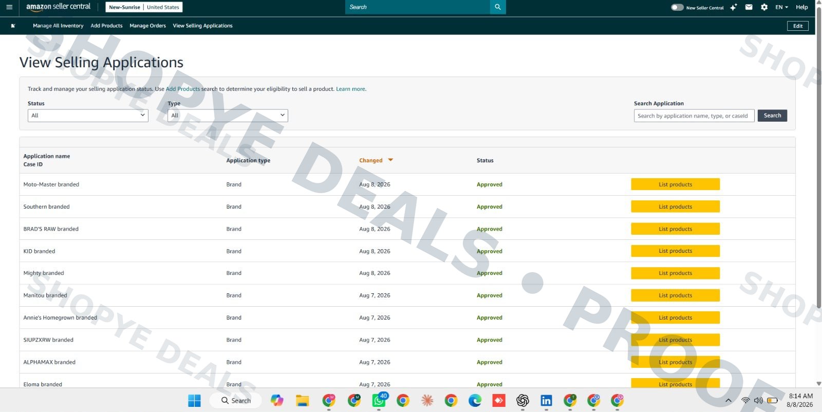The height and width of the screenshot is (412, 822).
Task: Click List products for KID branded
Action: [675, 251]
